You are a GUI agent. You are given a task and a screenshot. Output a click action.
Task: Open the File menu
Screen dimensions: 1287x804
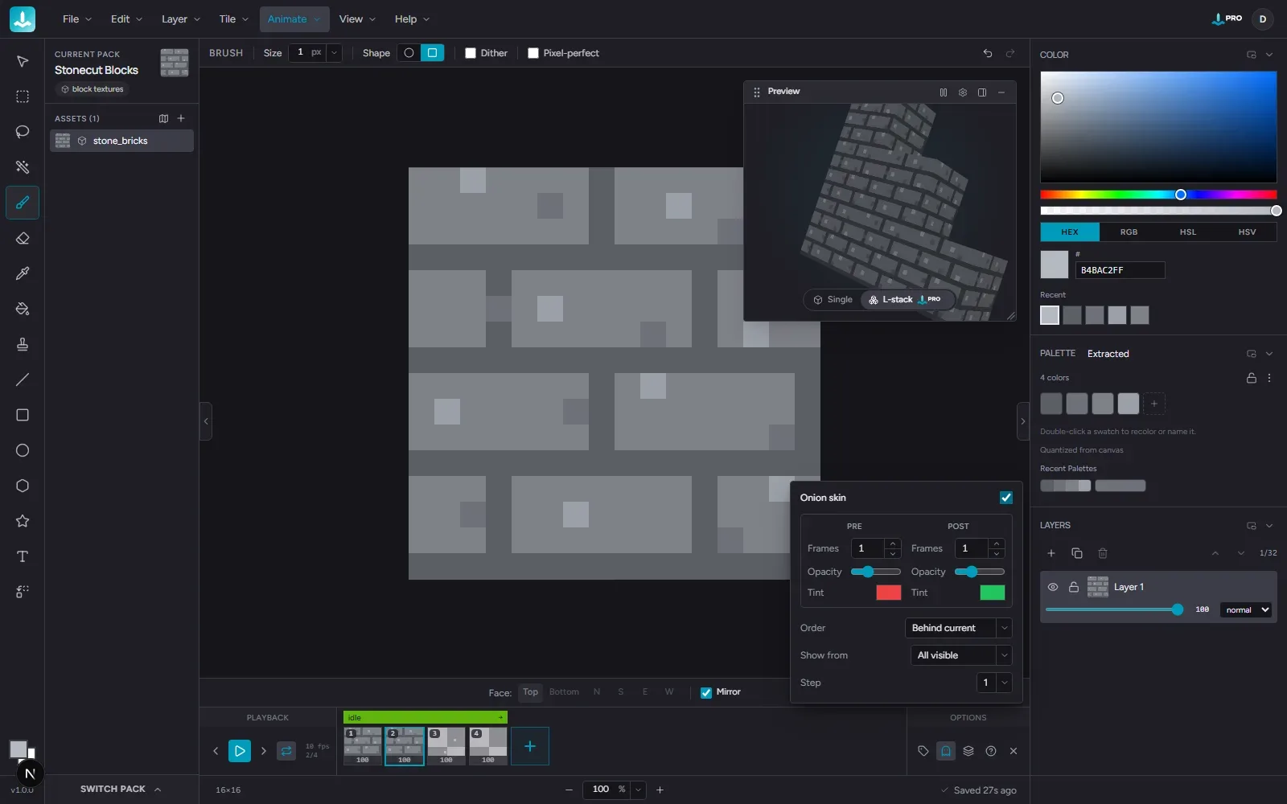pyautogui.click(x=77, y=19)
